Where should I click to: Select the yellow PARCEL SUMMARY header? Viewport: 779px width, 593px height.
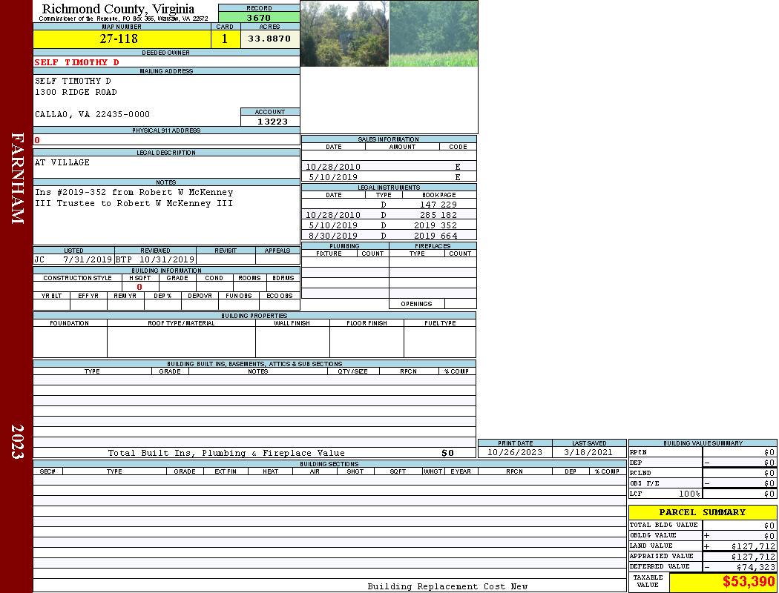[x=702, y=512]
